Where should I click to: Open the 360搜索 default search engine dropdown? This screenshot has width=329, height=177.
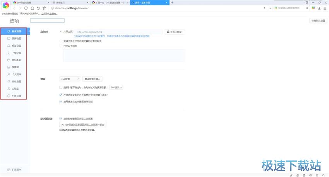pos(70,79)
